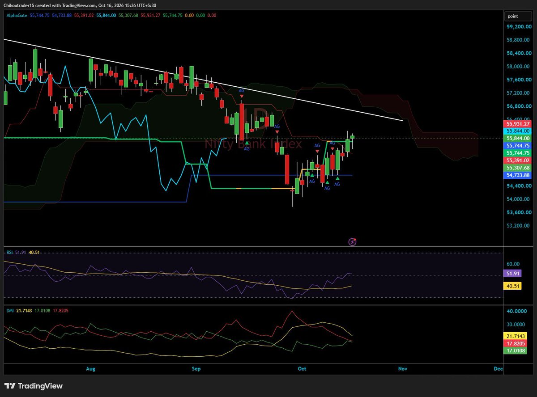The height and width of the screenshot is (397, 537).
Task: Click the red 55,391.02 price tag on axis
Action: [518, 160]
